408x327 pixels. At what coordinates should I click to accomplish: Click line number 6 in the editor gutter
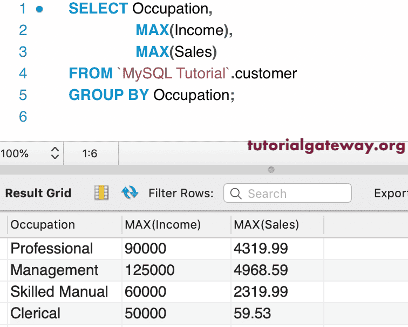(x=23, y=116)
